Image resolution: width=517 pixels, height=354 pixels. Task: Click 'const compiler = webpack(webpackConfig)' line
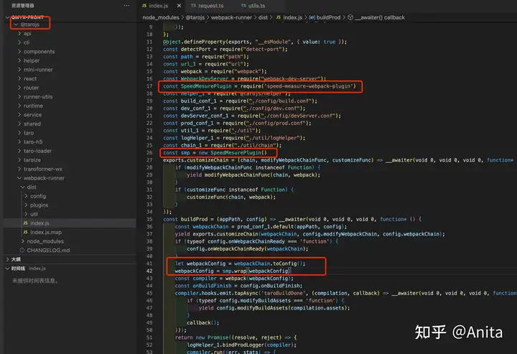(x=234, y=278)
